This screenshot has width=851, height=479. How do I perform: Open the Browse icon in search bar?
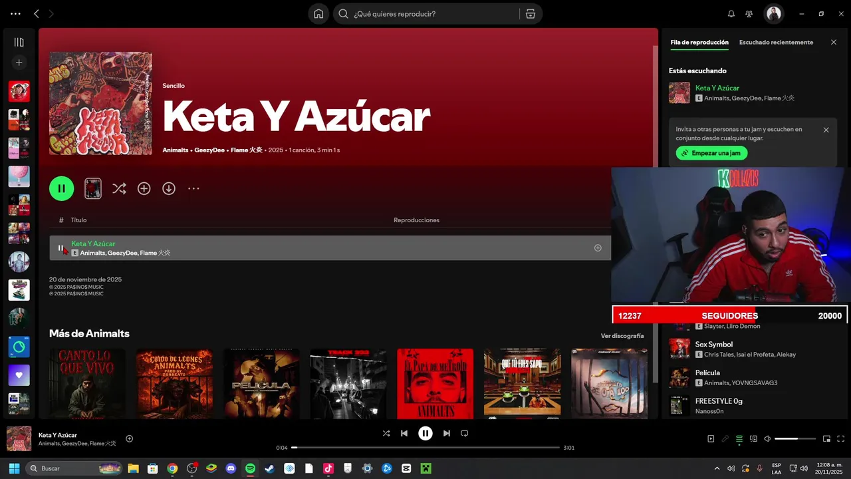530,14
